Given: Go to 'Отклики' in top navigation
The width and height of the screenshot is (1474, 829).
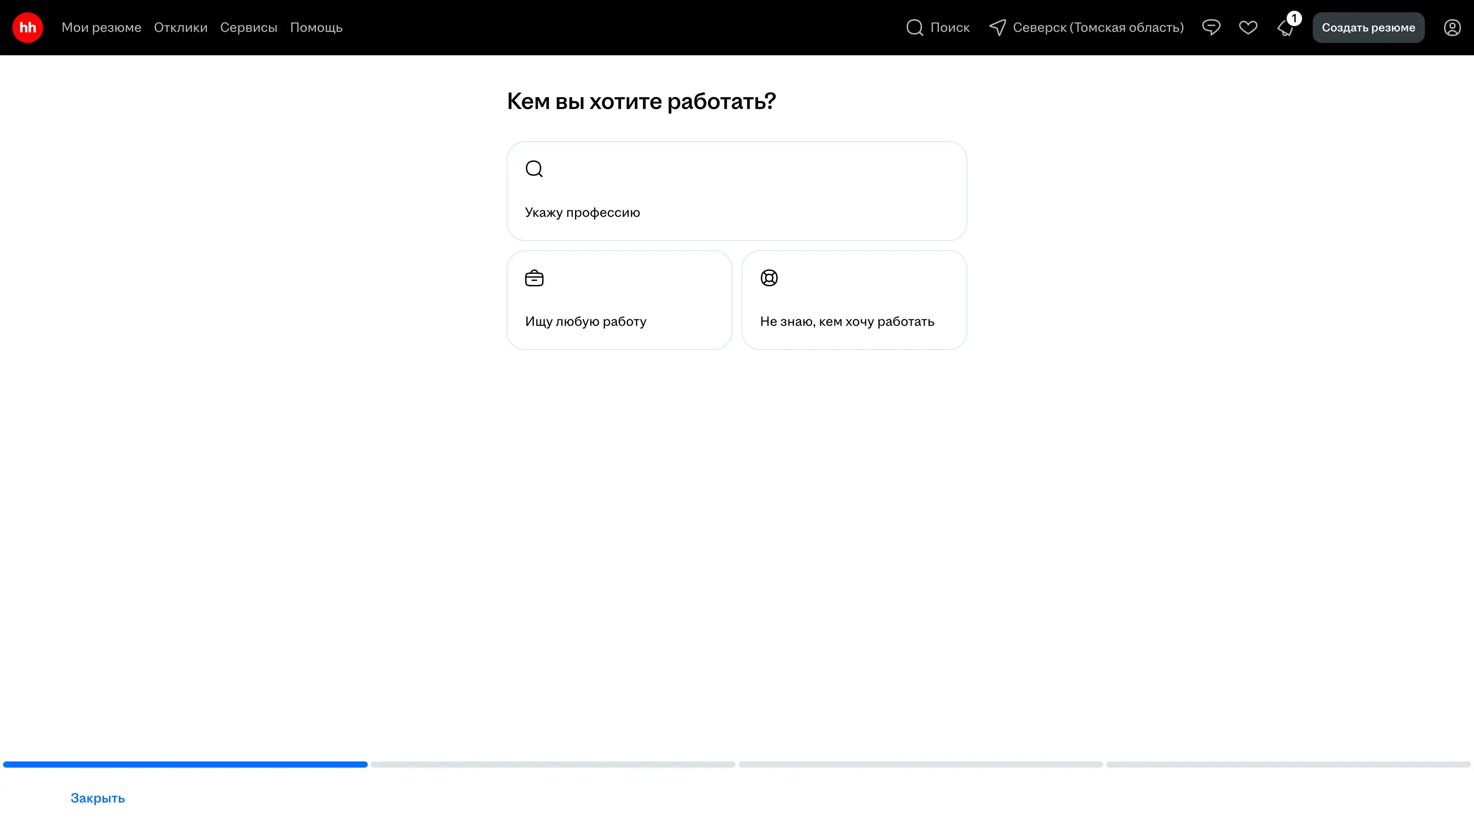Looking at the screenshot, I should (x=180, y=28).
